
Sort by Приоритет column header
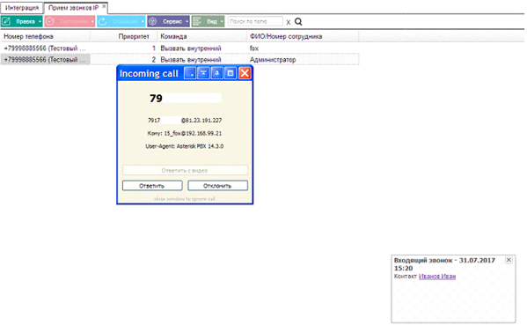coord(124,36)
